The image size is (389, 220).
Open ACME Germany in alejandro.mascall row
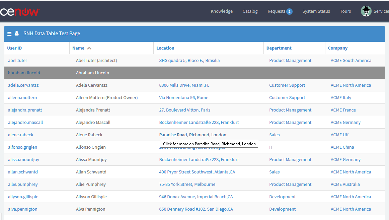pos(345,123)
